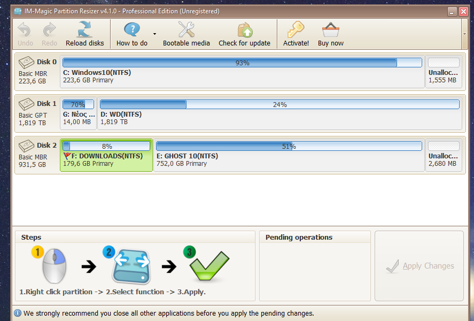Screen dimensions: 474x321
Task: Select the Disk 1 drive icon
Action: coord(26,104)
